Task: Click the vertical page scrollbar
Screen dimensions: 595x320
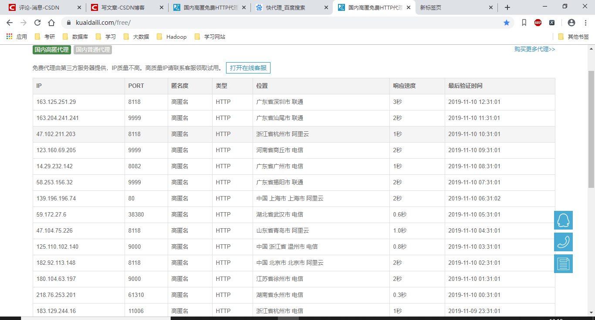Action: (591, 129)
